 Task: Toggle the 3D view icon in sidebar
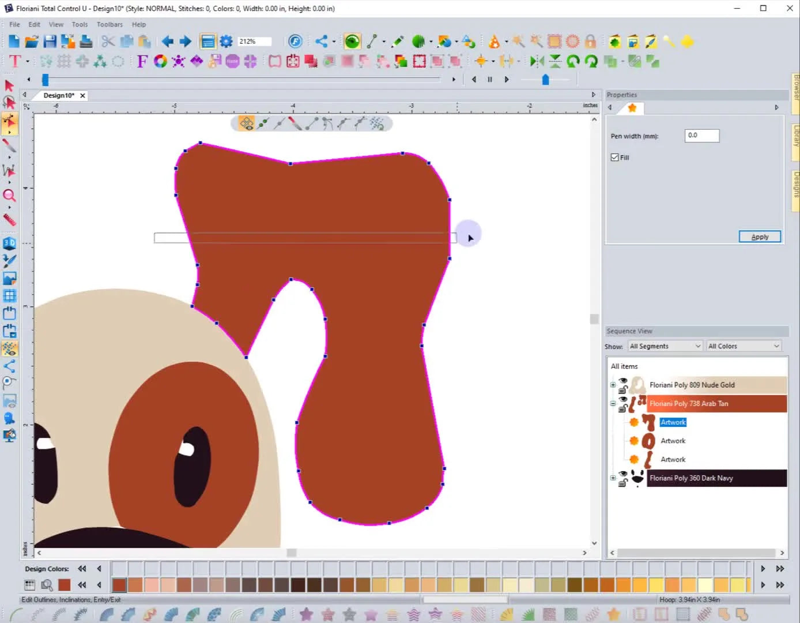9,243
